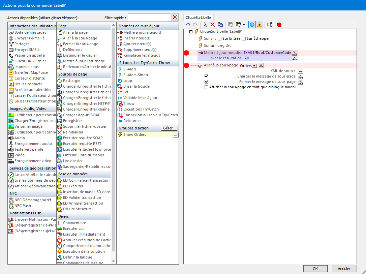Select 'Show Orders' action group
Viewport: 366px width, 274px height.
[x=134, y=135]
